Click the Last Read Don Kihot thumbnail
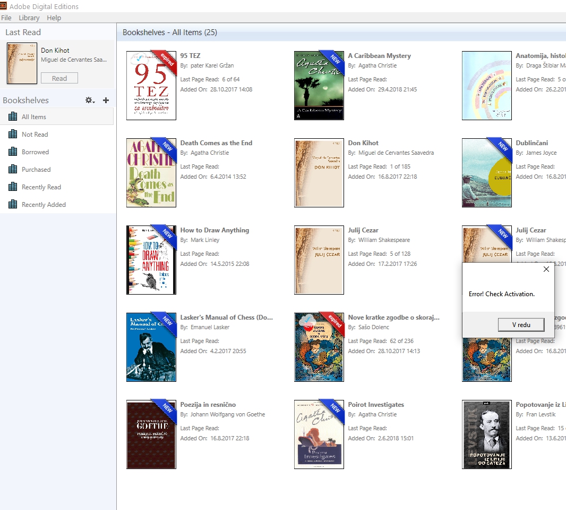 [x=22, y=63]
